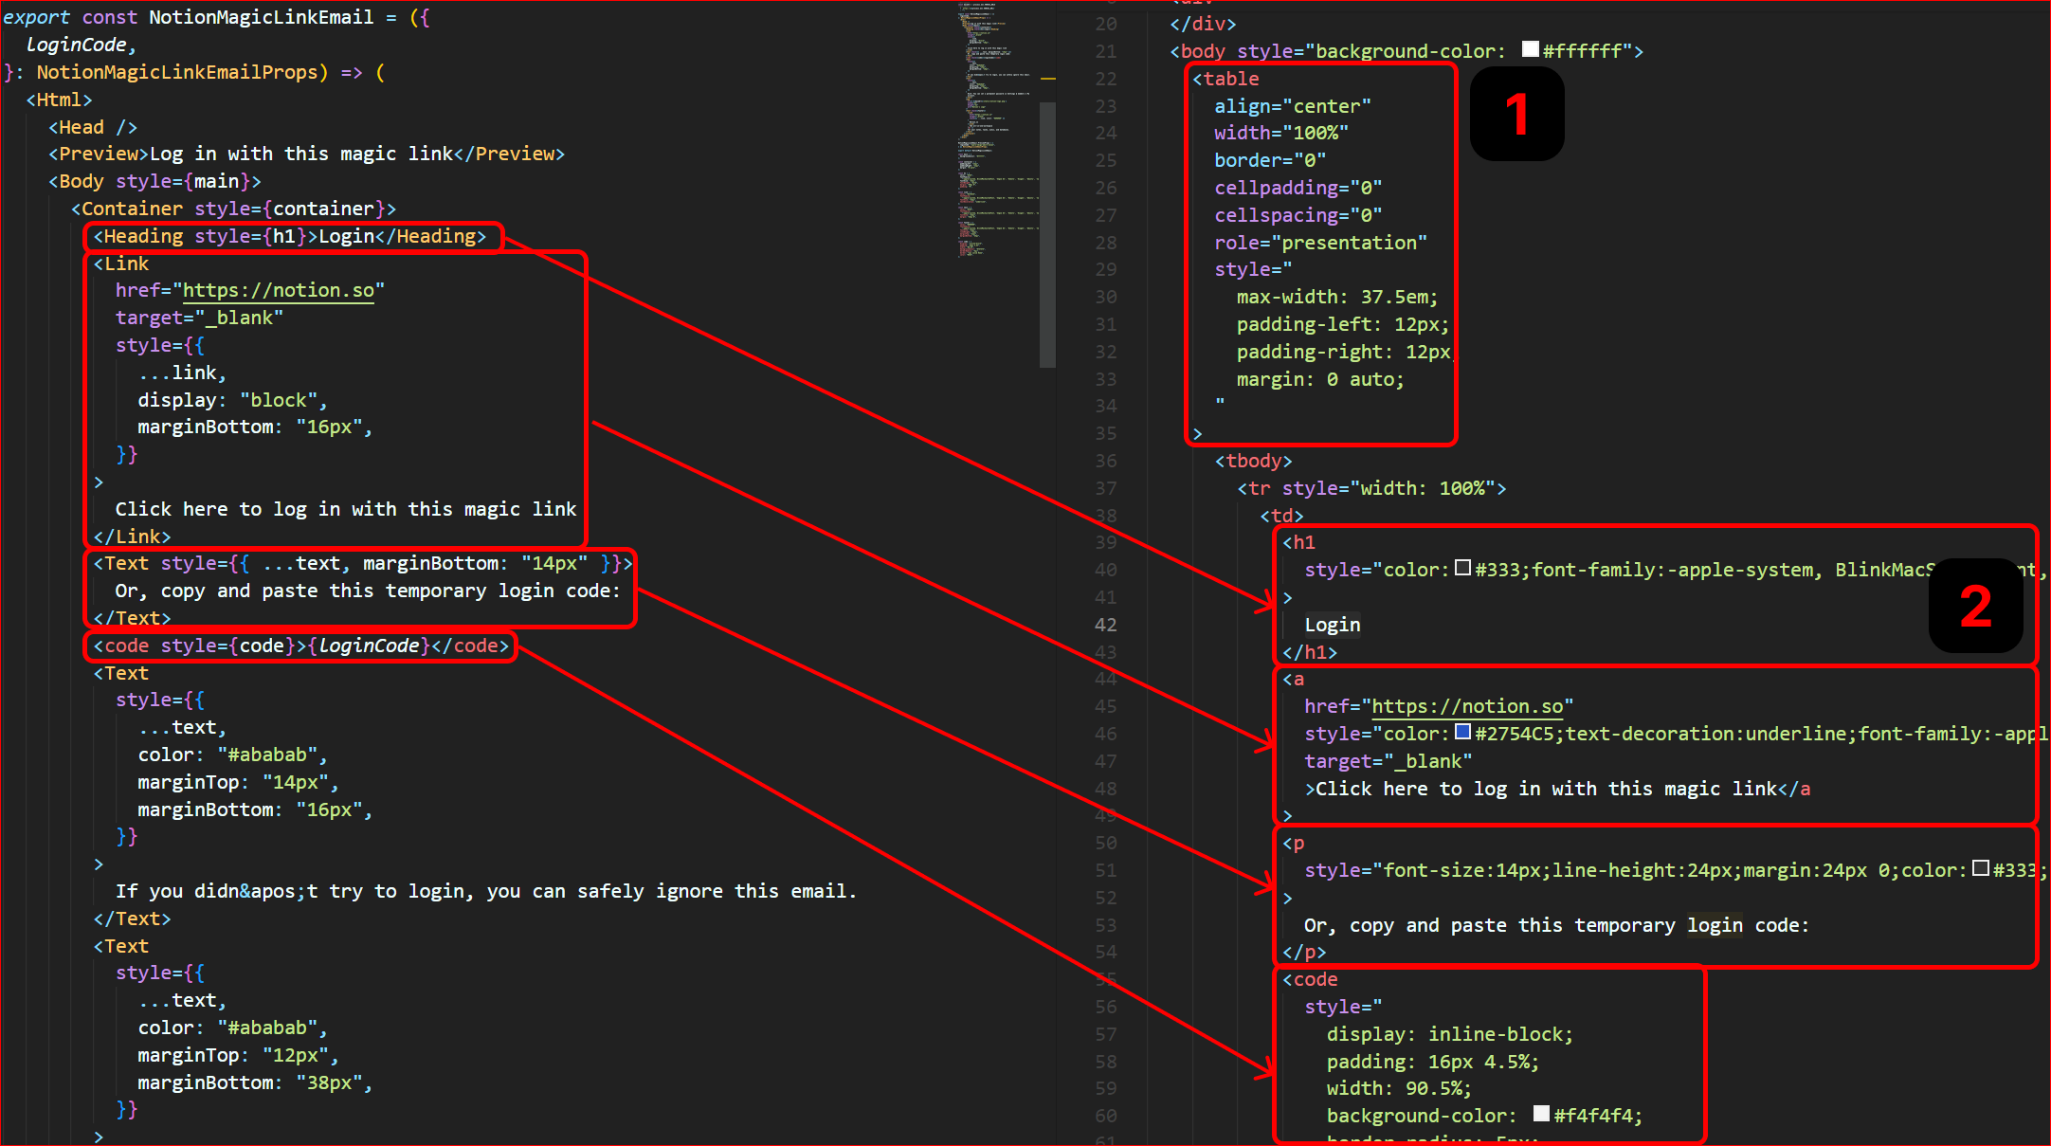Click the #ffffff color swatch on body tag

(1530, 49)
